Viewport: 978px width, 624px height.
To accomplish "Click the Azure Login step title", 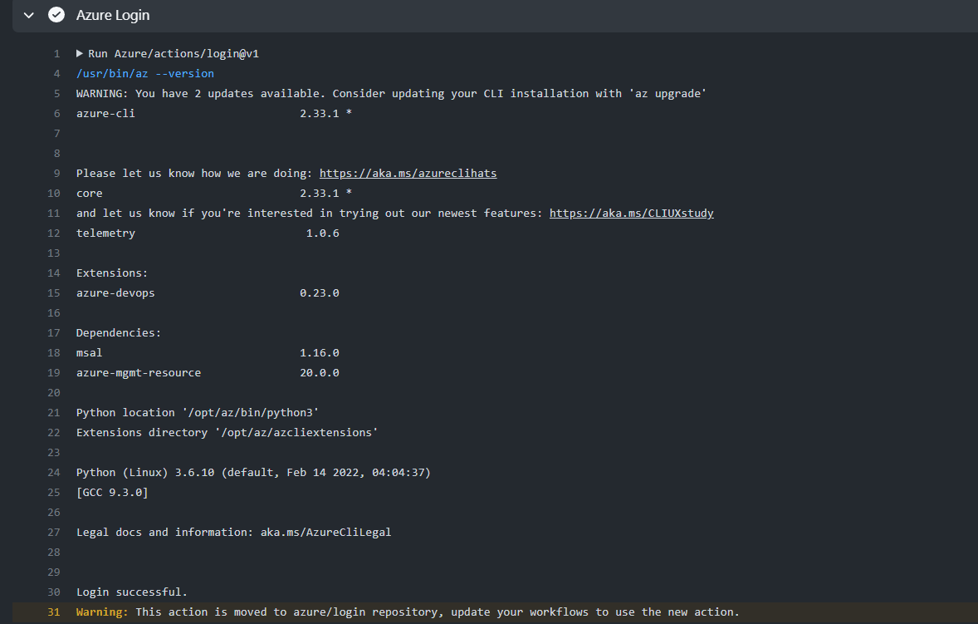I will pos(112,14).
